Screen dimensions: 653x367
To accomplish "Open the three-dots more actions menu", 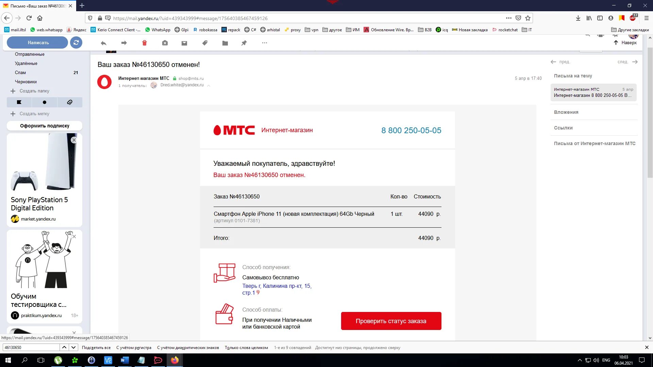I will pyautogui.click(x=265, y=43).
